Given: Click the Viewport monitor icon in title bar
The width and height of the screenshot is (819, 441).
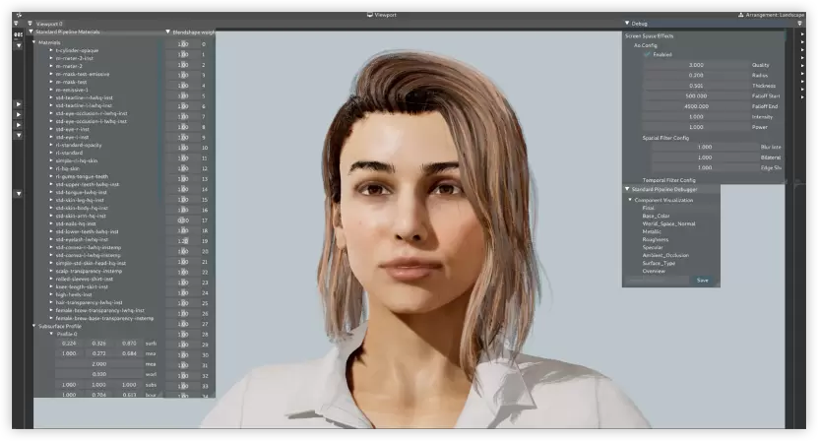Looking at the screenshot, I should coord(369,15).
